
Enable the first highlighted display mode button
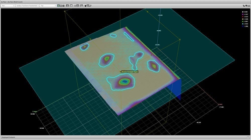58,6
